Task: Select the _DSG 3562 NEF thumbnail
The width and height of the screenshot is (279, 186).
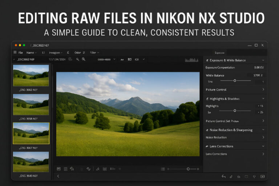Action: pyautogui.click(x=31, y=76)
